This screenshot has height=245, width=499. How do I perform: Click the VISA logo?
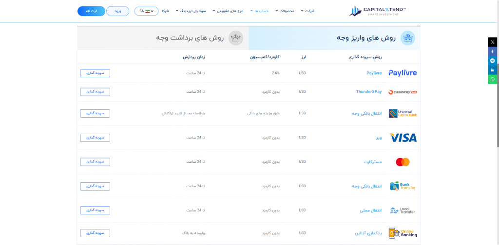pos(403,138)
